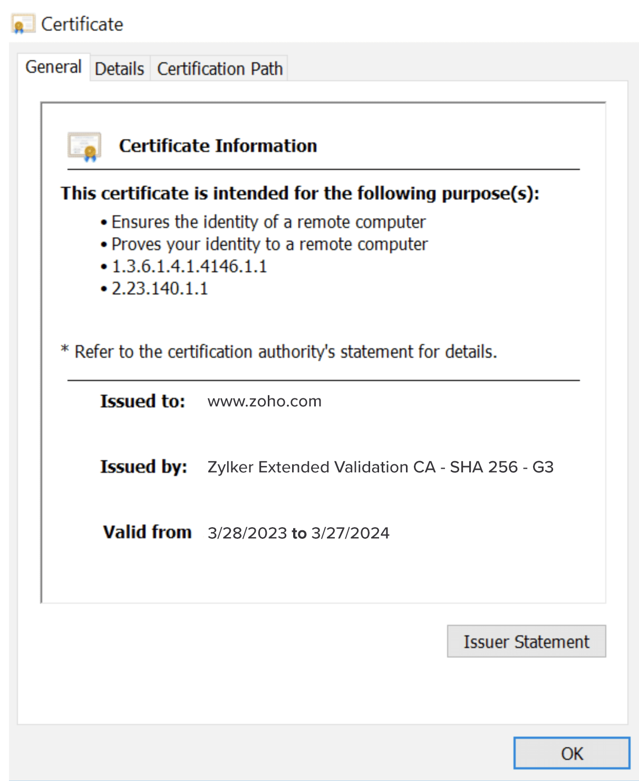Open the Certification Path tab
Viewport: 639px width, 781px height.
[219, 68]
